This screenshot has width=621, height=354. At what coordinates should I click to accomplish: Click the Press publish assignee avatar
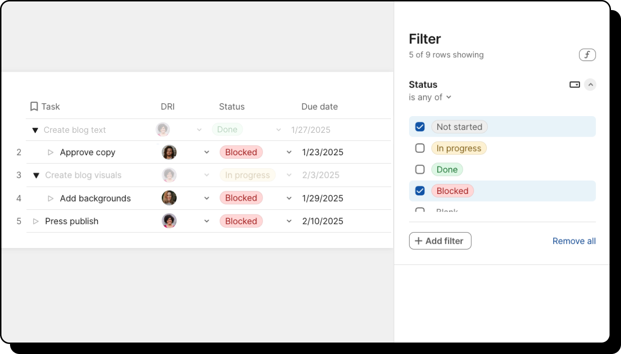pos(169,221)
